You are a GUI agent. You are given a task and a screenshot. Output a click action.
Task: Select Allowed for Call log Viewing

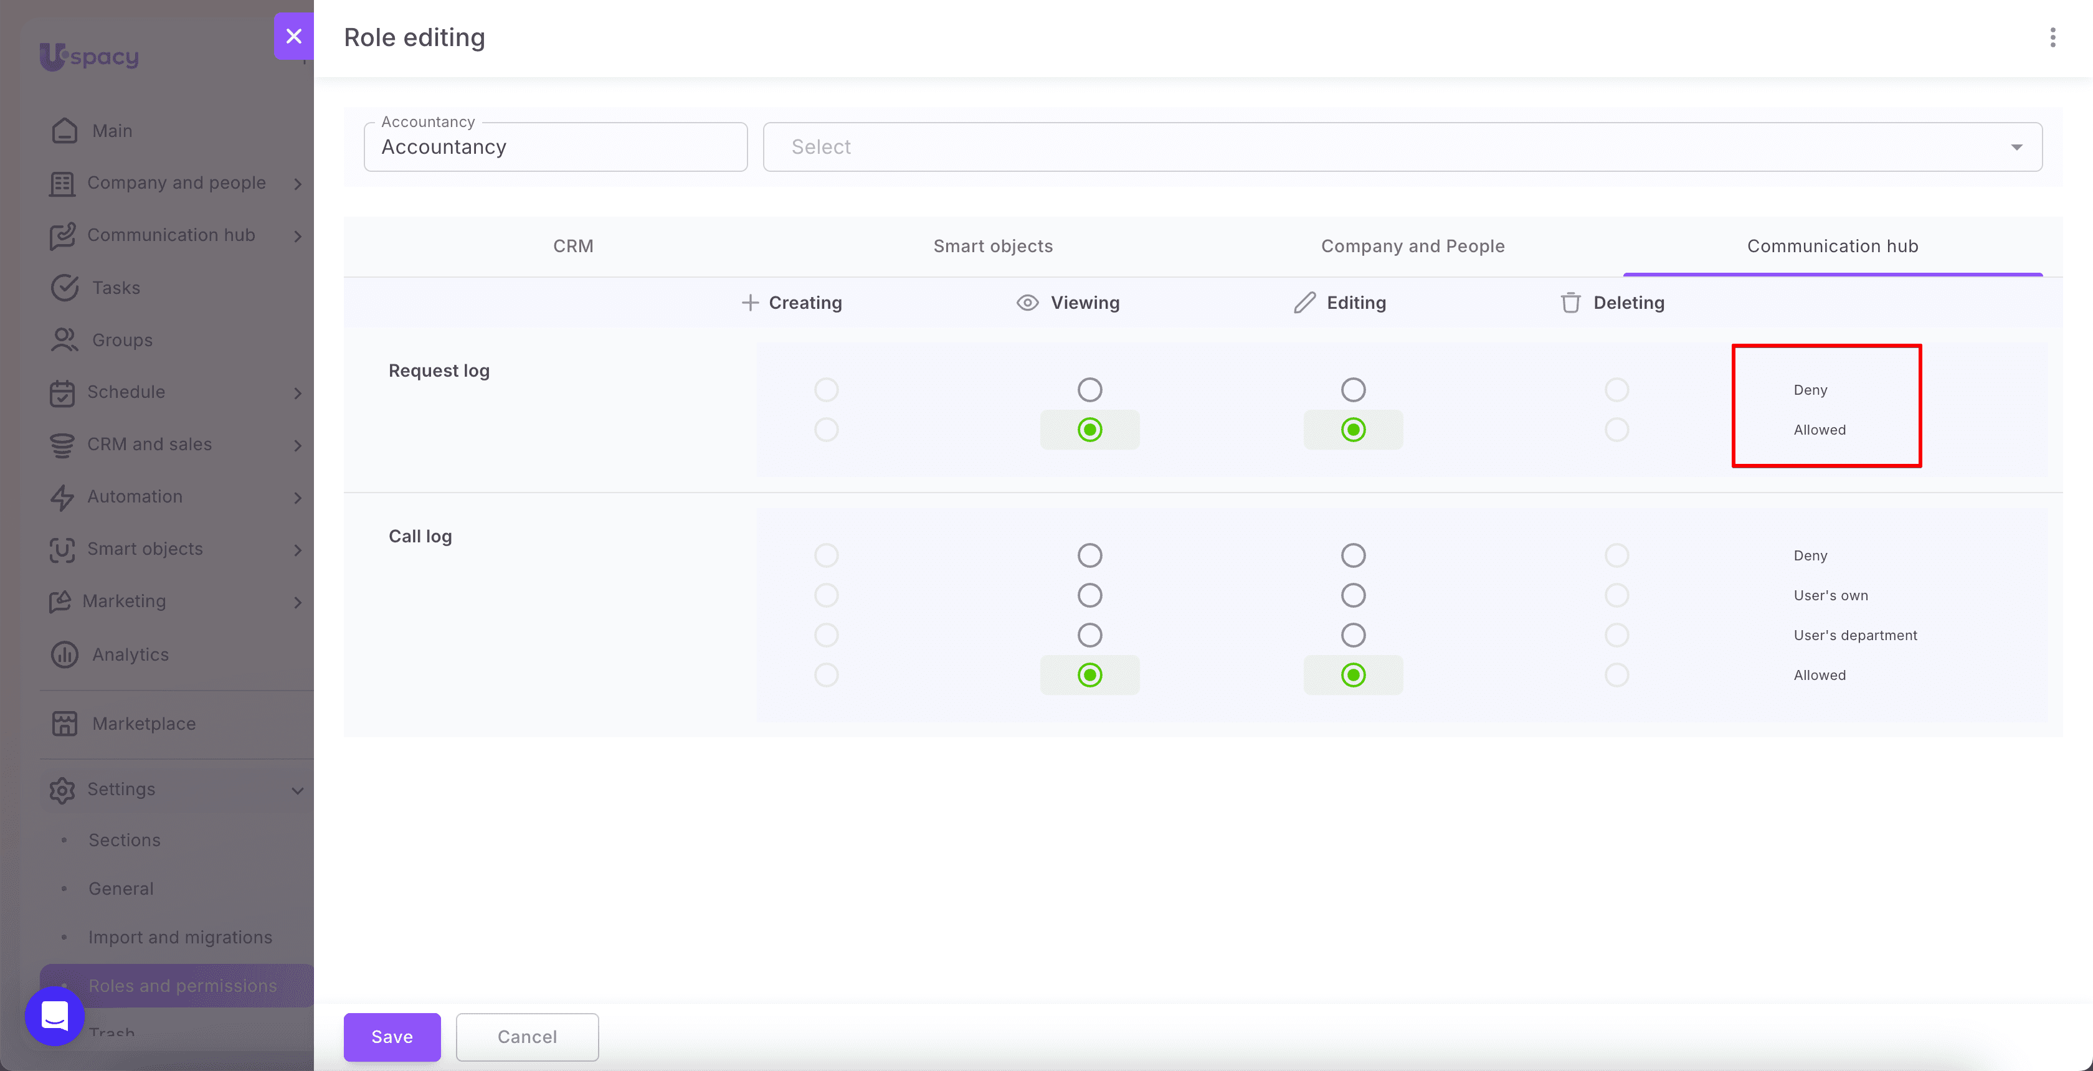tap(1089, 675)
